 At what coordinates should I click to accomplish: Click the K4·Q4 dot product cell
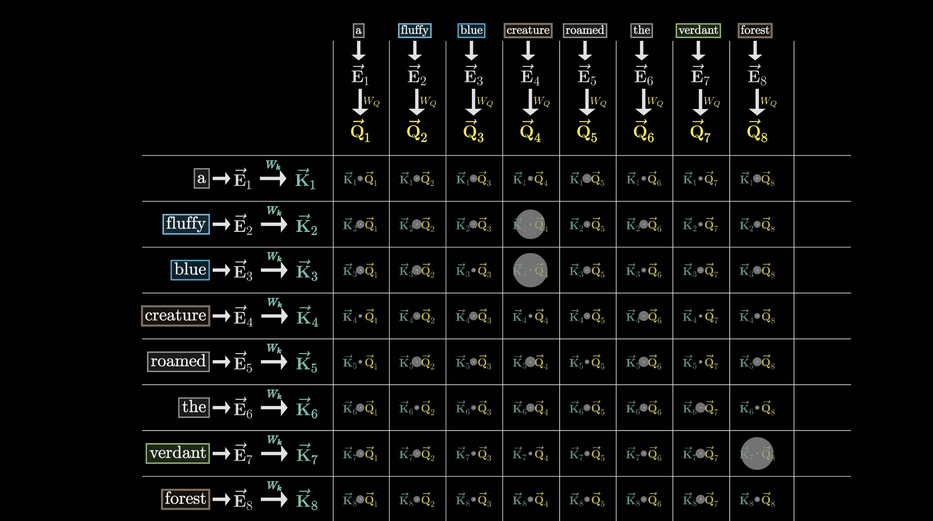point(530,316)
